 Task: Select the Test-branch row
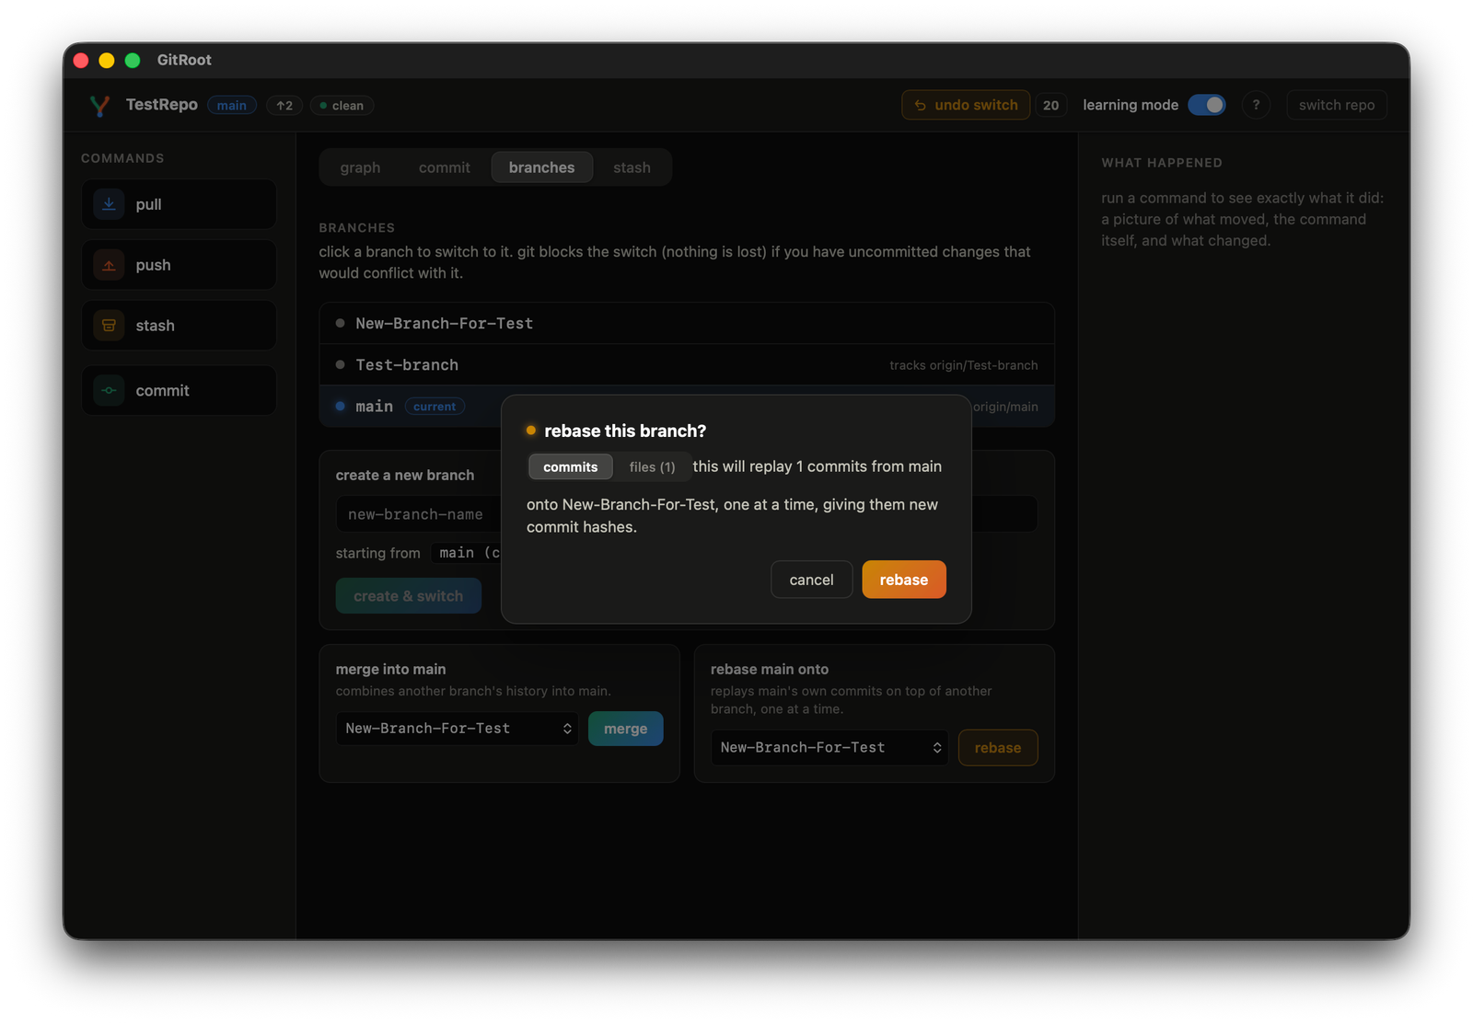[x=687, y=365]
